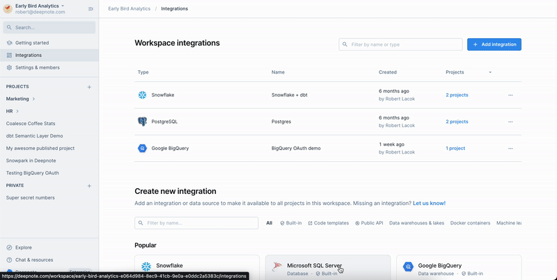
Task: Open the Coalesce Coffee Stats project
Action: [x=31, y=124]
